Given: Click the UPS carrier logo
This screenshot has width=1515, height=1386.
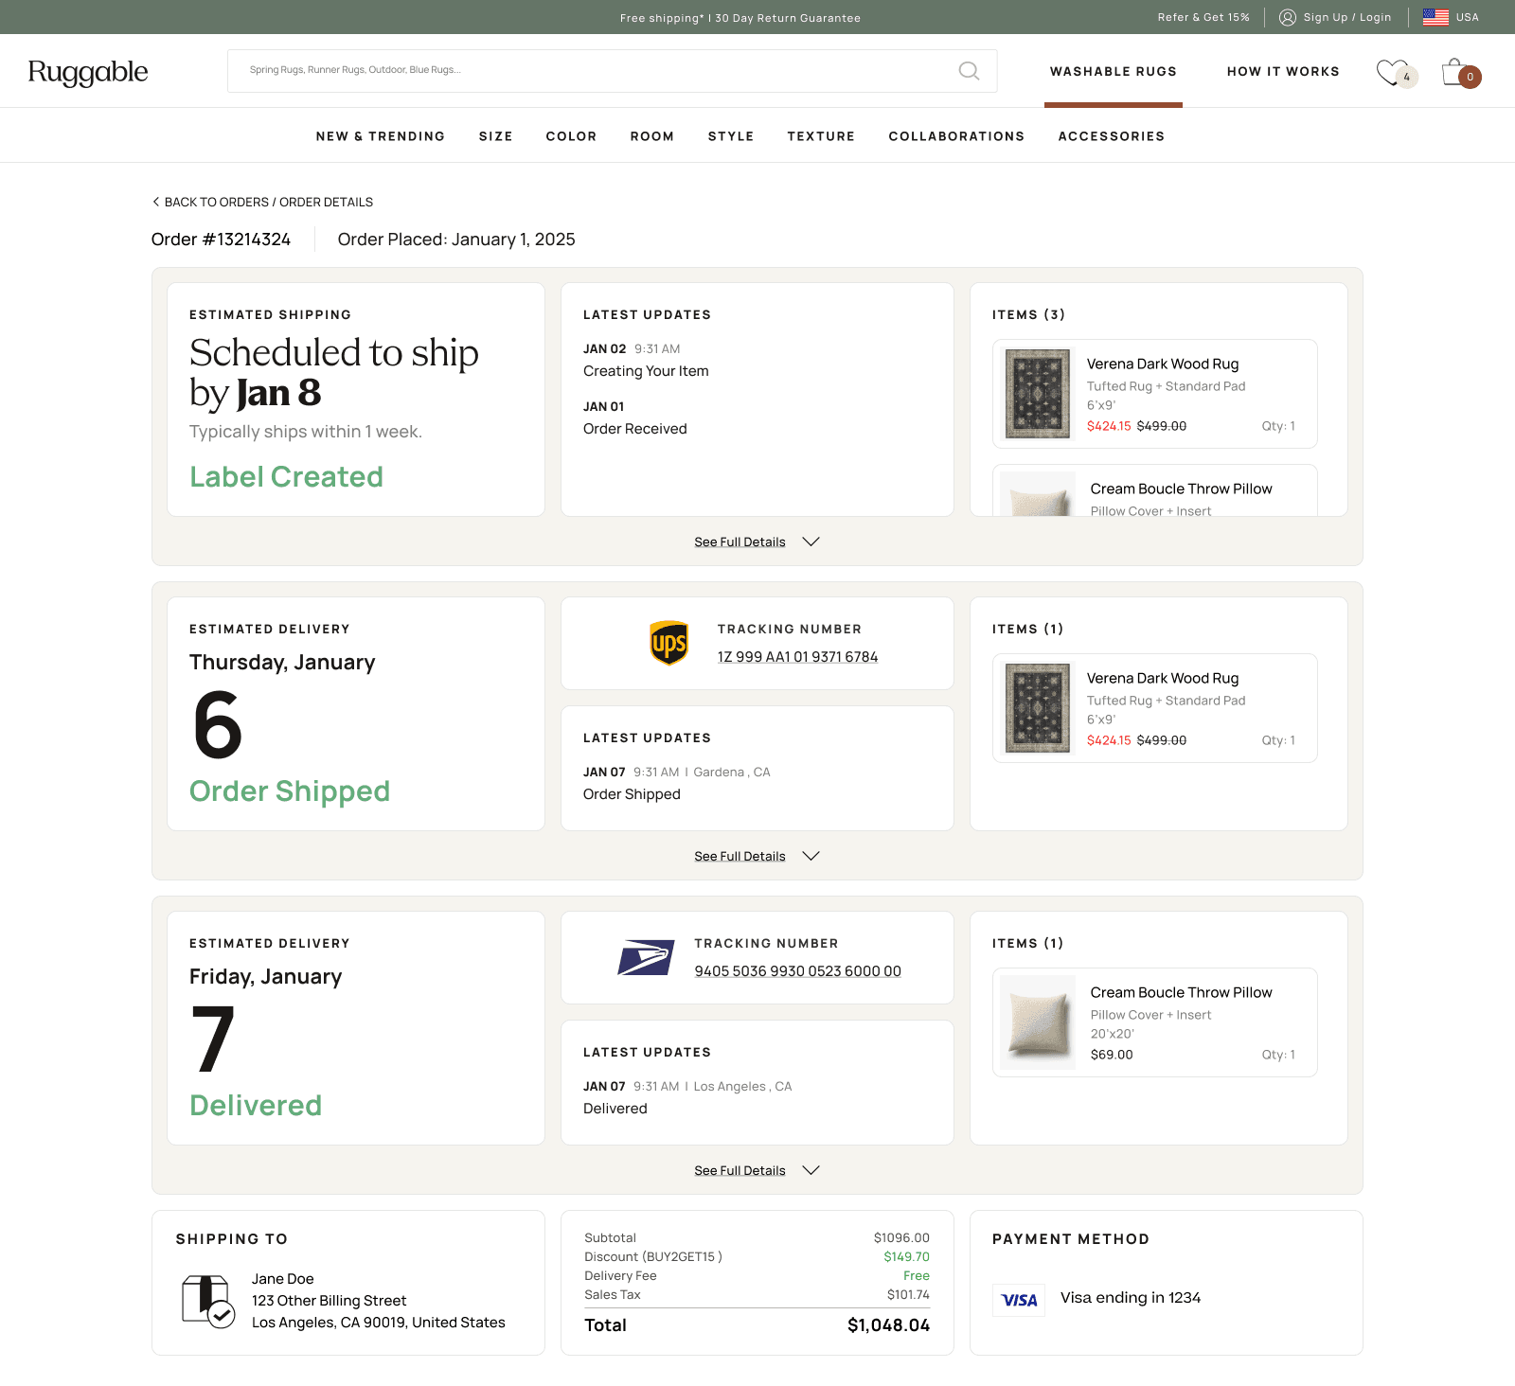Looking at the screenshot, I should pyautogui.click(x=668, y=643).
